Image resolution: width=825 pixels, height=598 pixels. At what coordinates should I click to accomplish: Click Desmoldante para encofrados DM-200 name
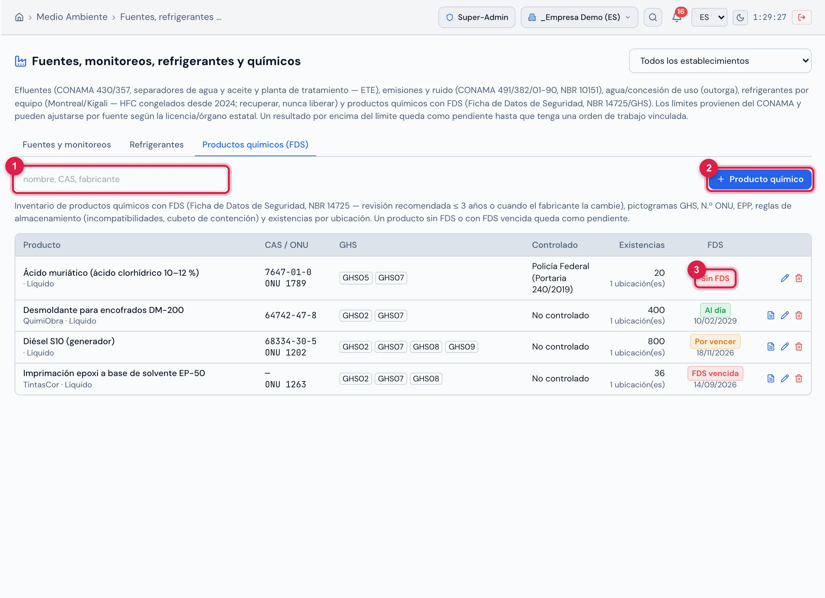tap(103, 310)
